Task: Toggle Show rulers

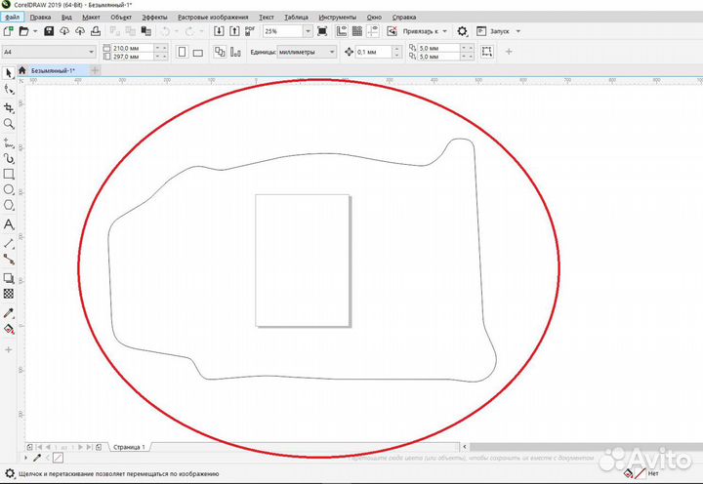Action: (x=342, y=31)
